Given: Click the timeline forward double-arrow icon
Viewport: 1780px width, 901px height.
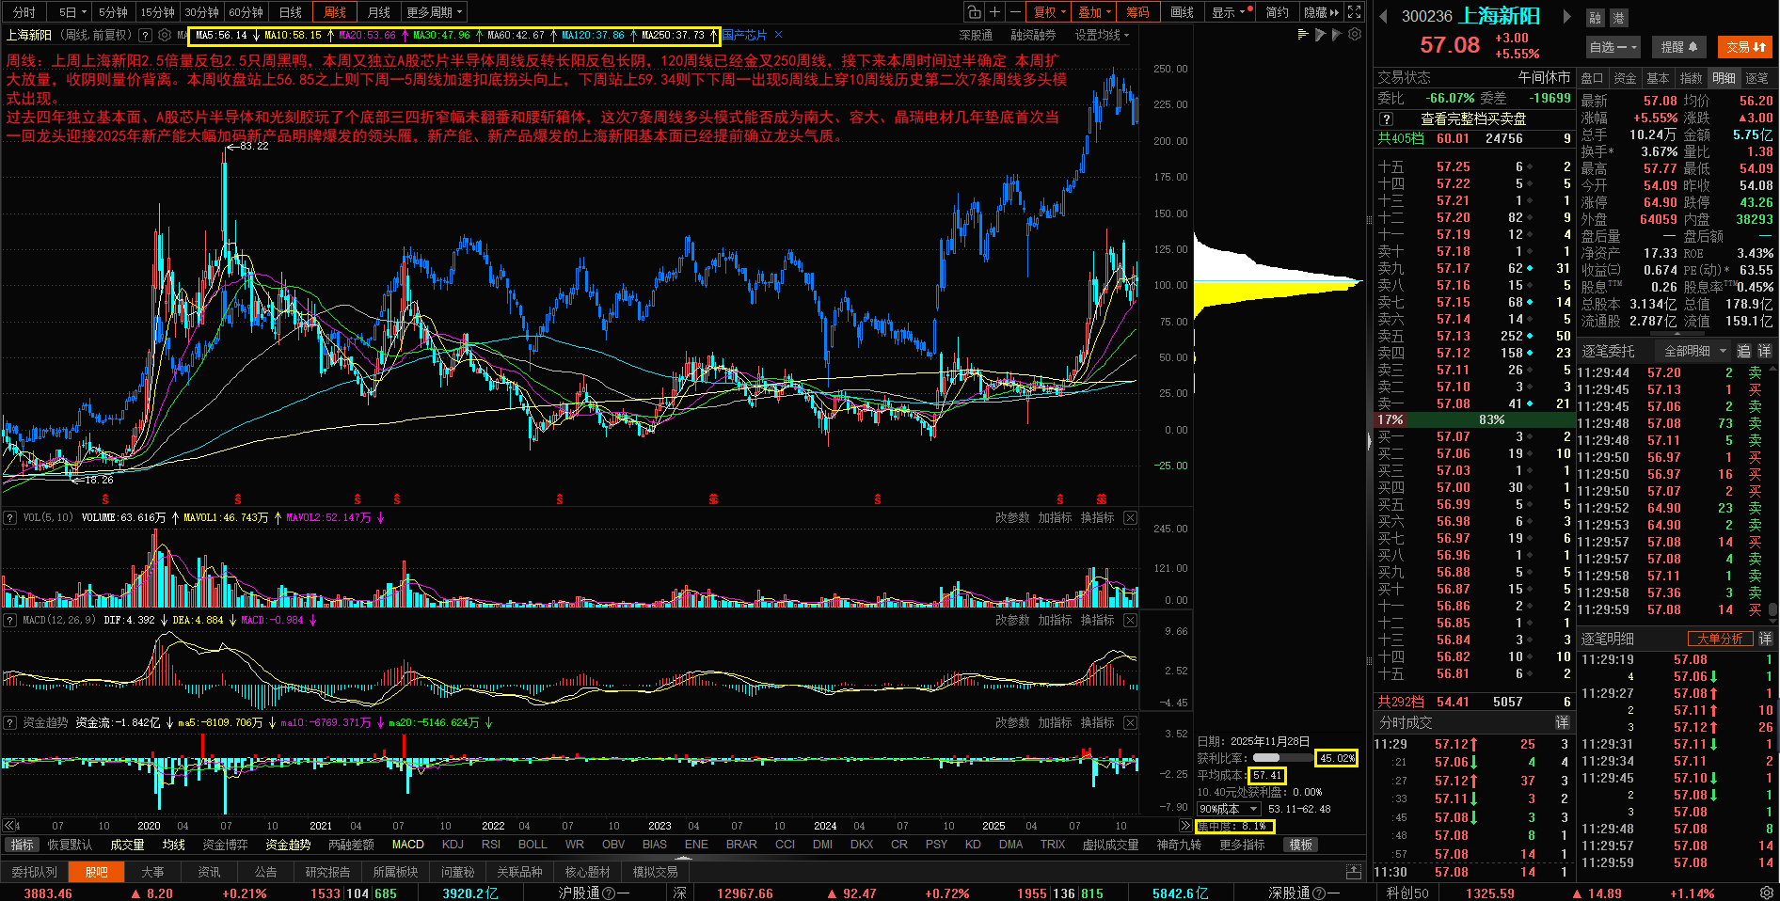Looking at the screenshot, I should (x=1184, y=826).
